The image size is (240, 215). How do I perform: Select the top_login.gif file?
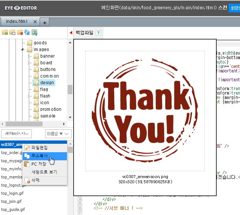(x=13, y=193)
